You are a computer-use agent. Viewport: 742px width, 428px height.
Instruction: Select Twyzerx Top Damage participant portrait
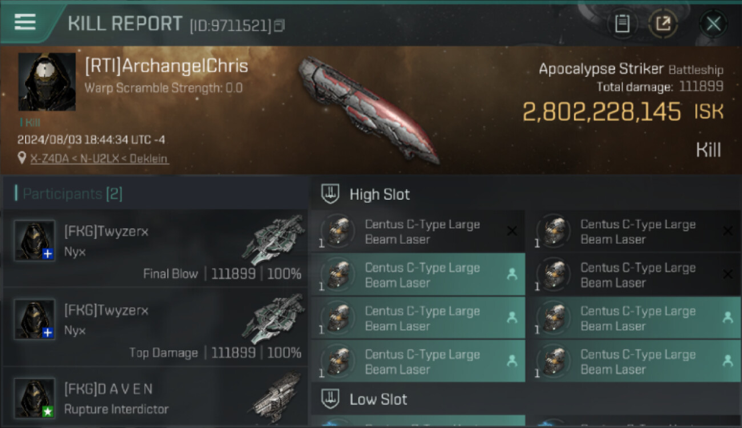[35, 318]
